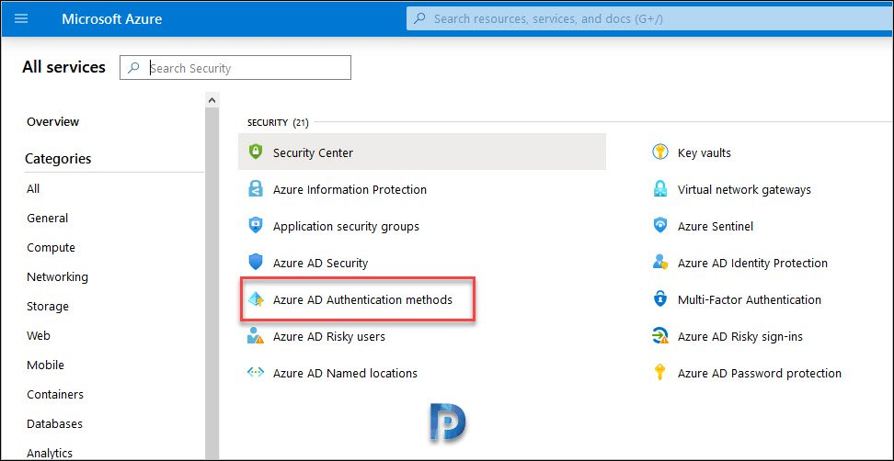Click the All services heading
The height and width of the screenshot is (461, 894).
(x=63, y=67)
